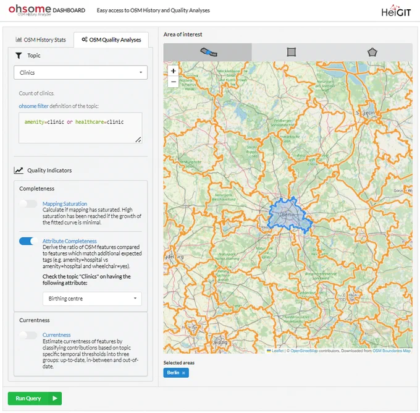Open the Attribute Completeness link

point(70,241)
